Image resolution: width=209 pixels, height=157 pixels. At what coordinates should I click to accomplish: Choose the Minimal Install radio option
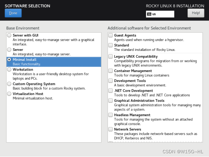tap(9, 60)
